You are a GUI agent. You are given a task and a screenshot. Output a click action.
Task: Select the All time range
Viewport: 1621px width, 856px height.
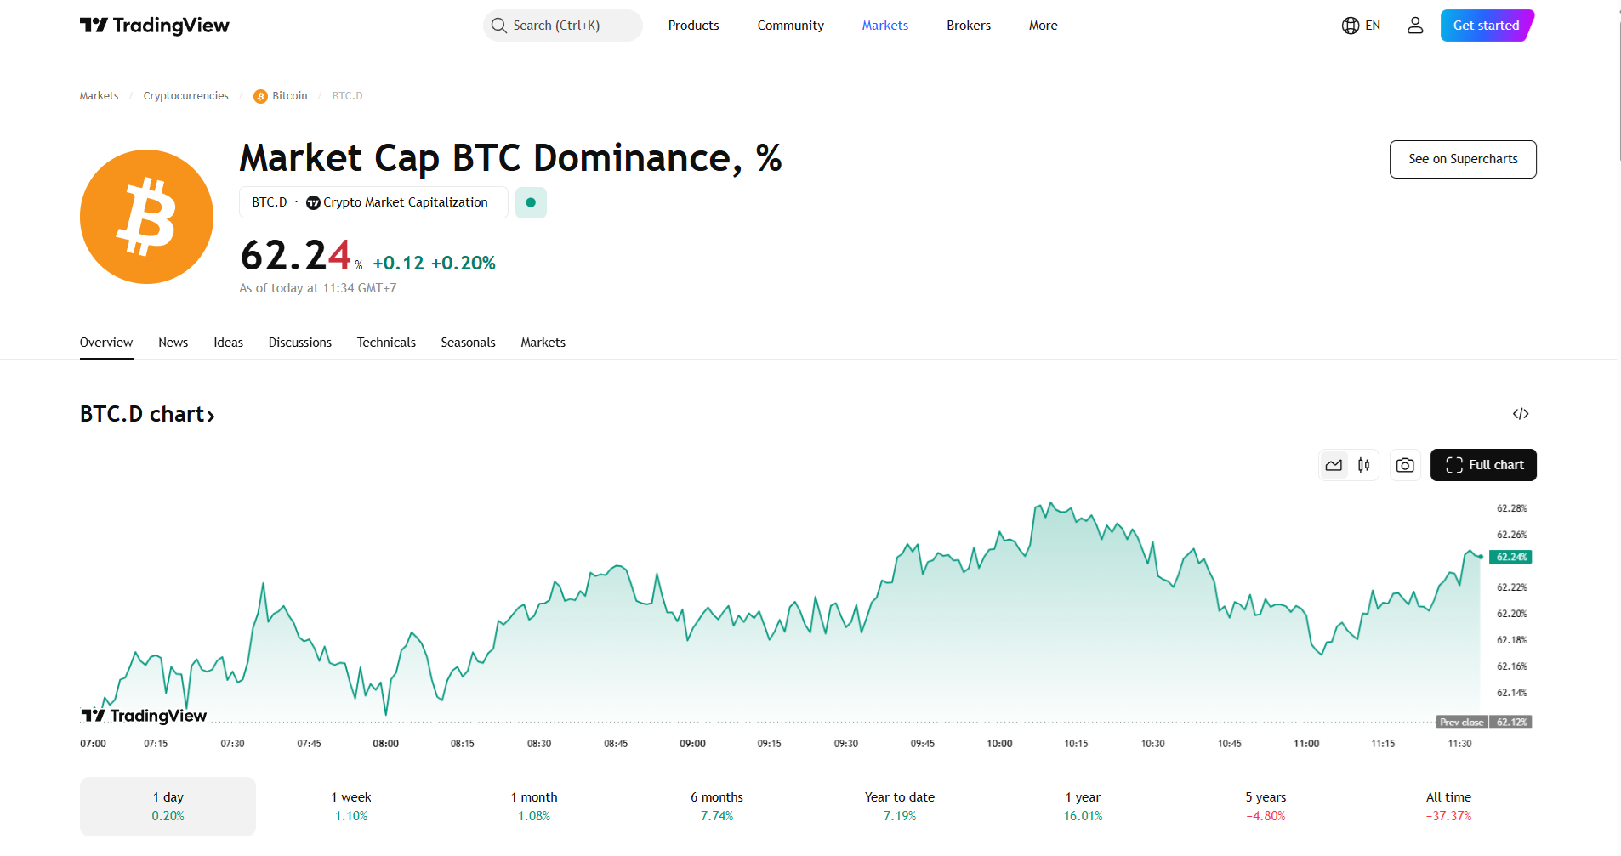pos(1448,806)
